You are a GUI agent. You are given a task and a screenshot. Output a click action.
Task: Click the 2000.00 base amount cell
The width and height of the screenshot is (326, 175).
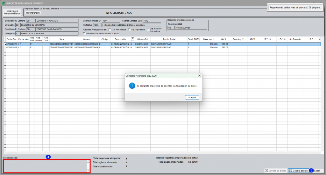tap(209, 48)
